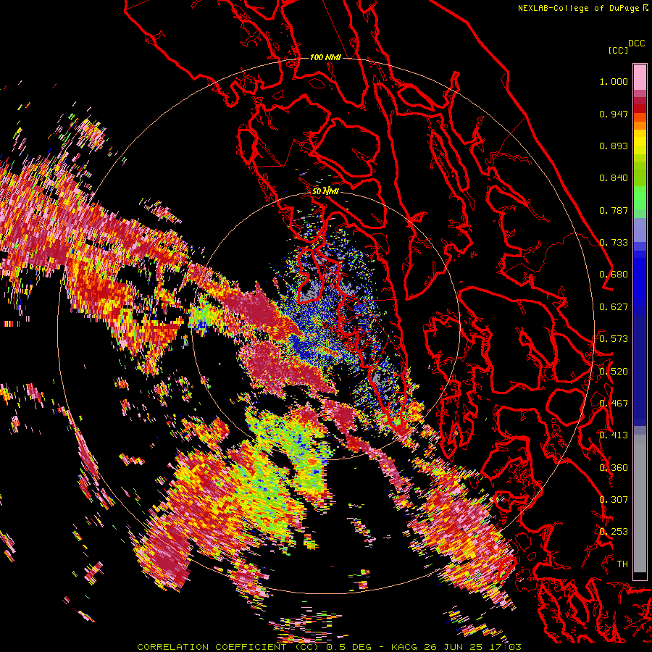Click the 0.360 scale value
This screenshot has width=652, height=652.
(x=614, y=468)
